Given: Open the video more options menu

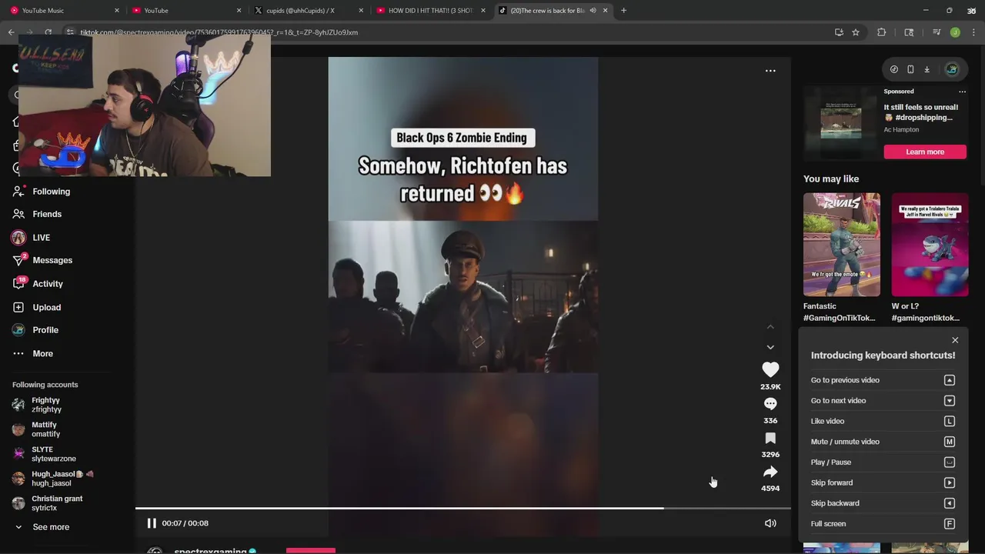Looking at the screenshot, I should (x=770, y=71).
